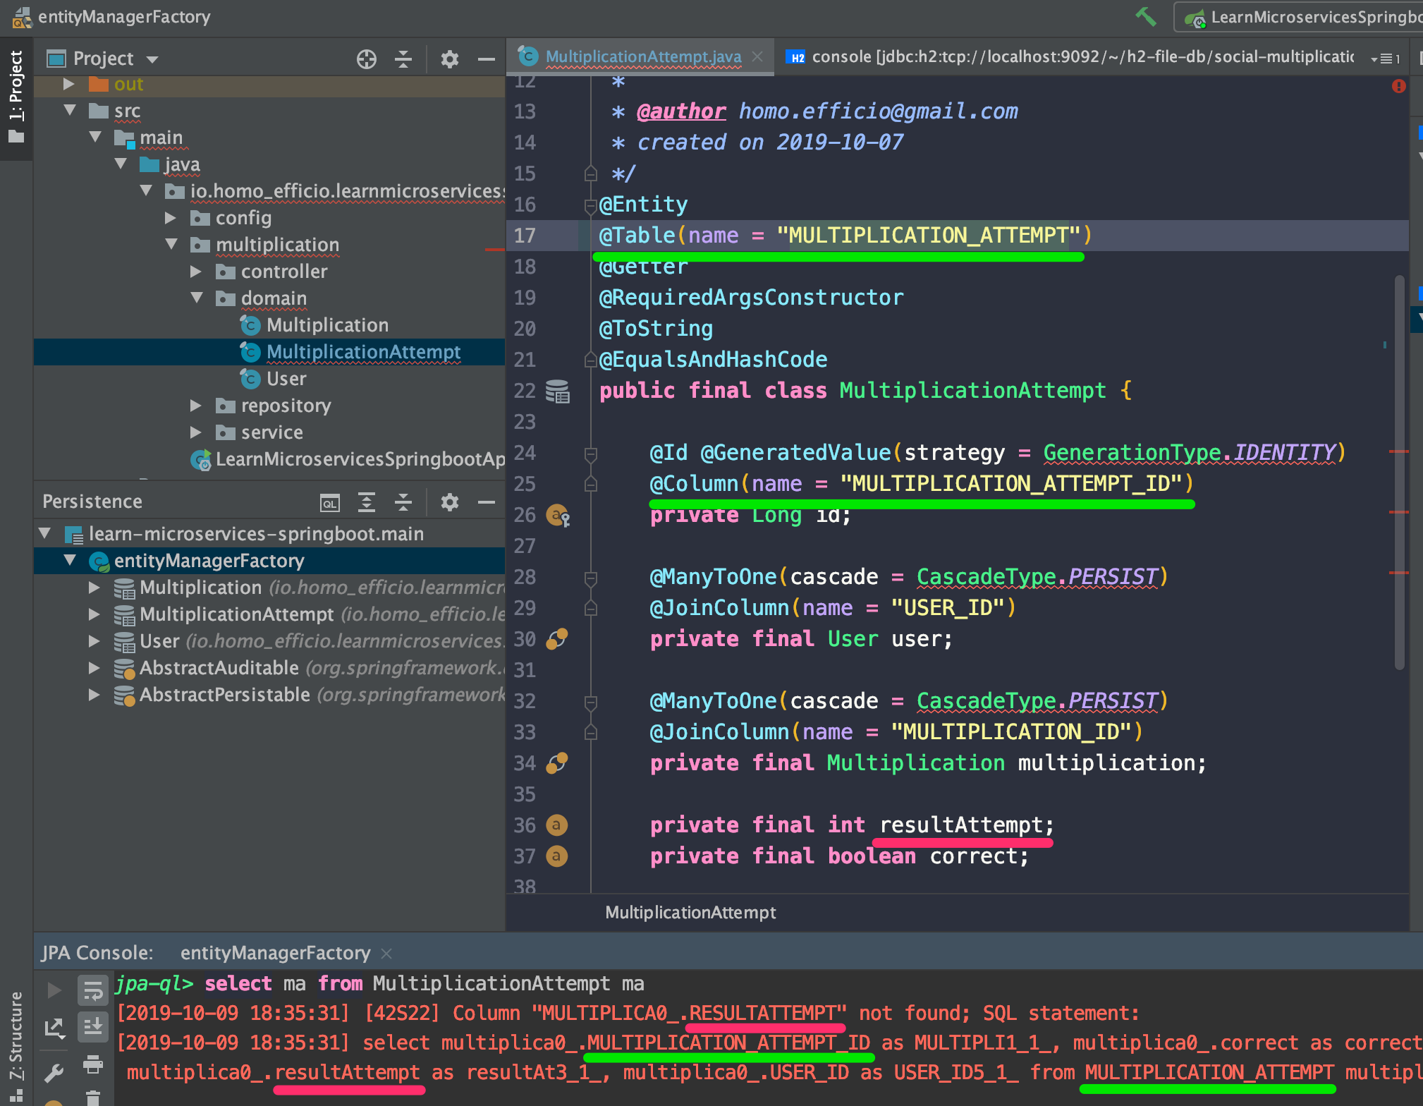Collapse the main folder
Image resolution: width=1423 pixels, height=1106 pixels.
95,138
